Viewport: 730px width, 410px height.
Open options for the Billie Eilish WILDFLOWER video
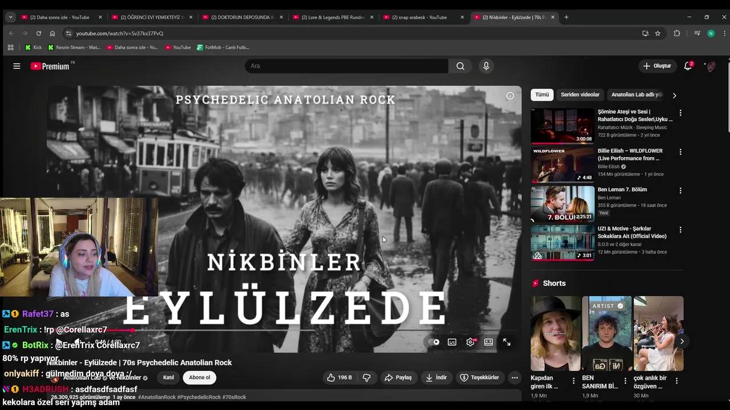680,152
